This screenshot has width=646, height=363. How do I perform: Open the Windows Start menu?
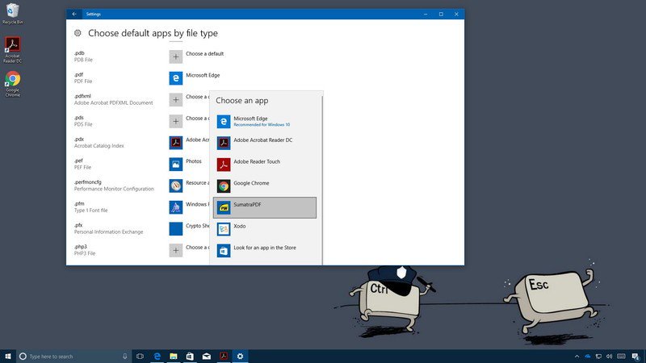pyautogui.click(x=8, y=356)
